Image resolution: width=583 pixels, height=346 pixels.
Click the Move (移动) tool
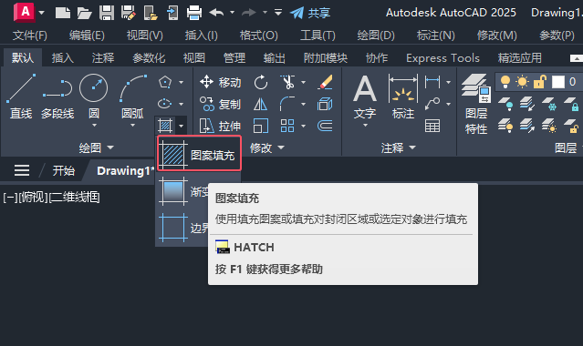[x=220, y=82]
